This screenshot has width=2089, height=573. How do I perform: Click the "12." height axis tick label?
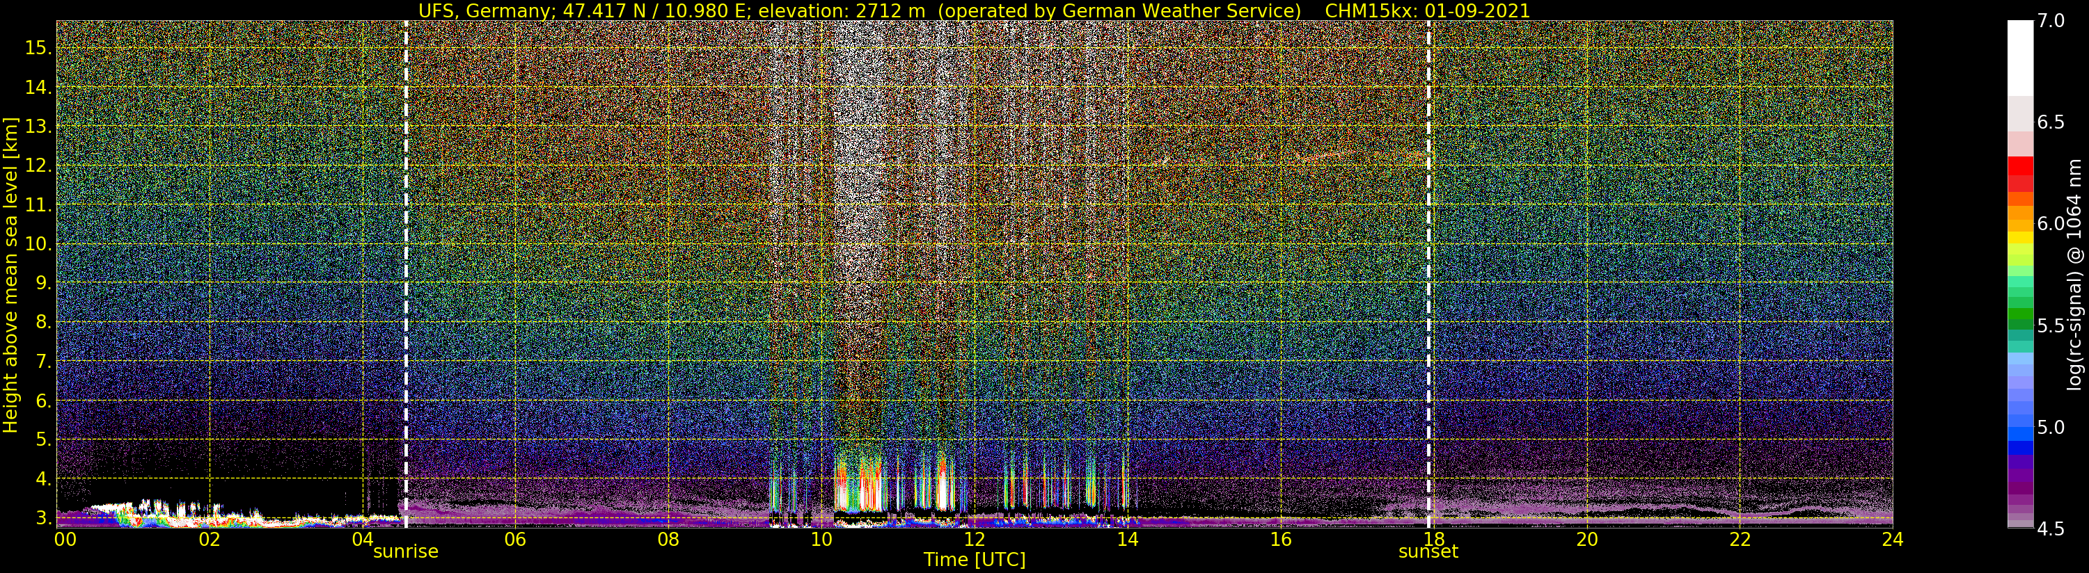(38, 166)
